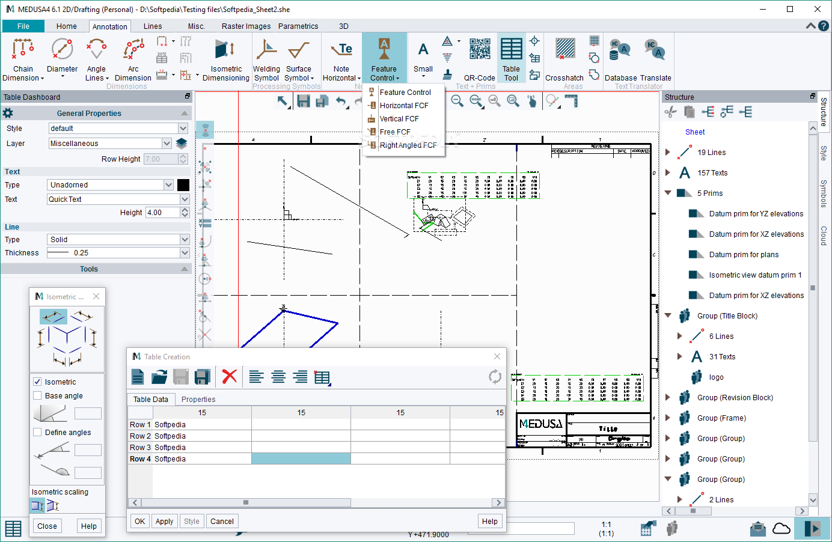This screenshot has width=832, height=542.
Task: Open line Thickness 0.25 dropdown
Action: coord(185,253)
